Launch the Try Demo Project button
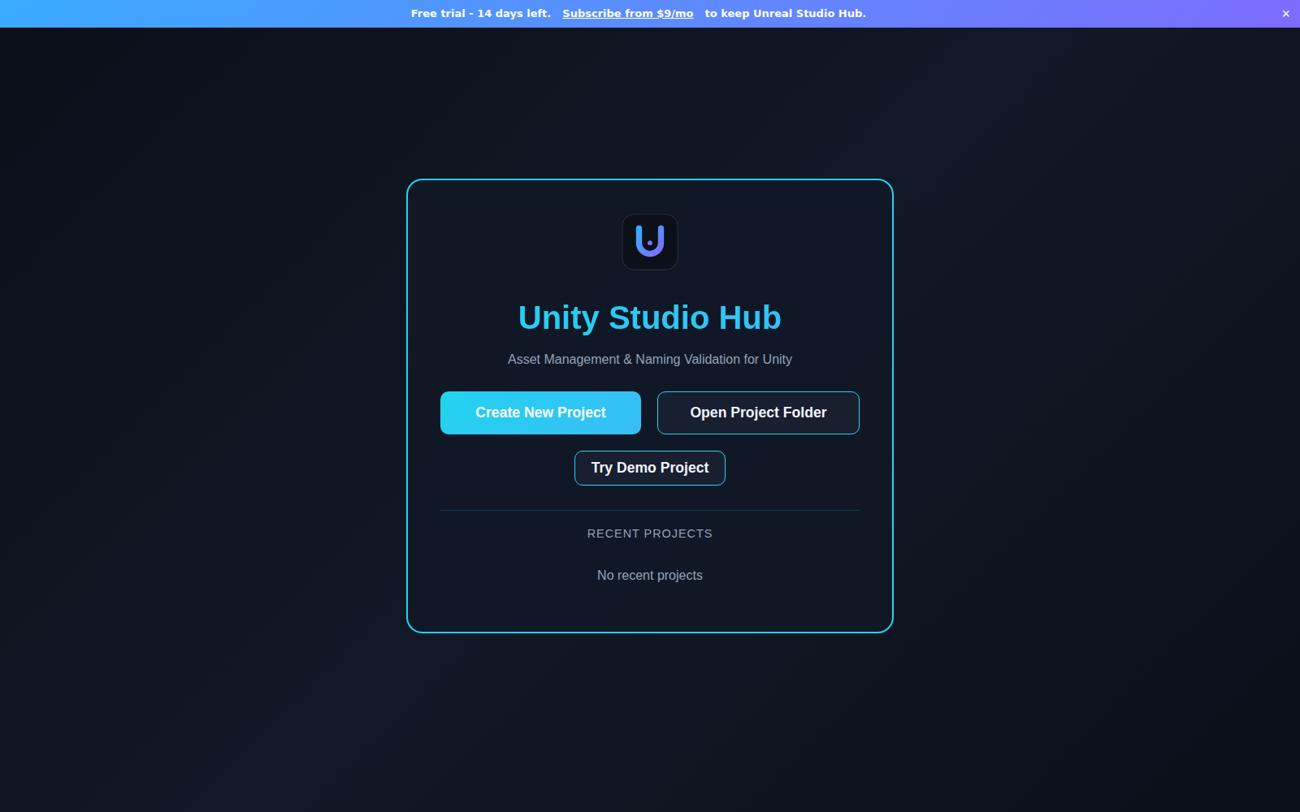1300x812 pixels. point(650,468)
